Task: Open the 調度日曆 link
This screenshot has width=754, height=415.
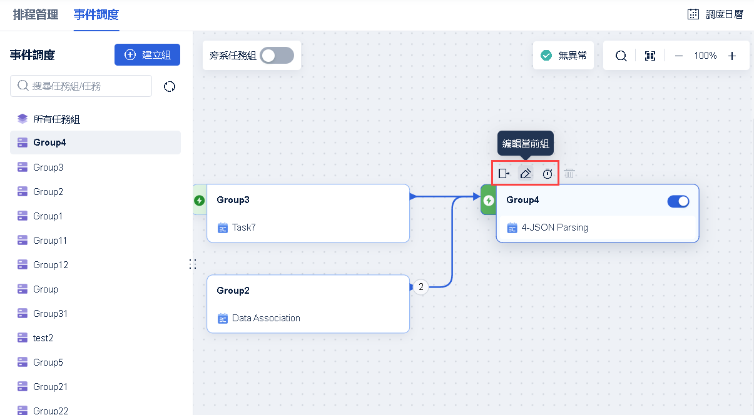Action: 715,14
